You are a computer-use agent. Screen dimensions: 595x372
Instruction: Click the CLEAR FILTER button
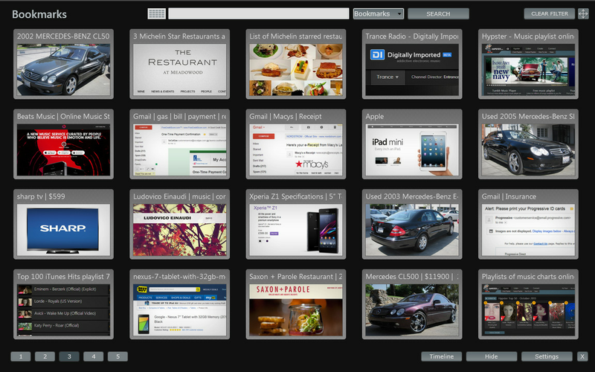550,13
